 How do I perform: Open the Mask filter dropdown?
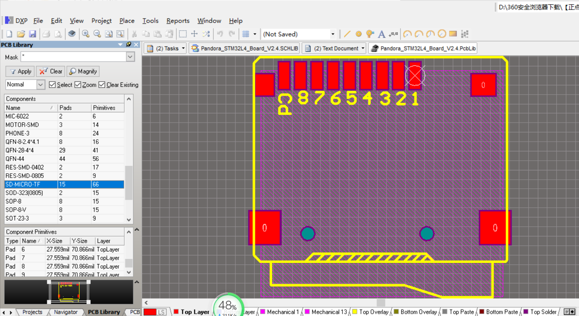130,57
